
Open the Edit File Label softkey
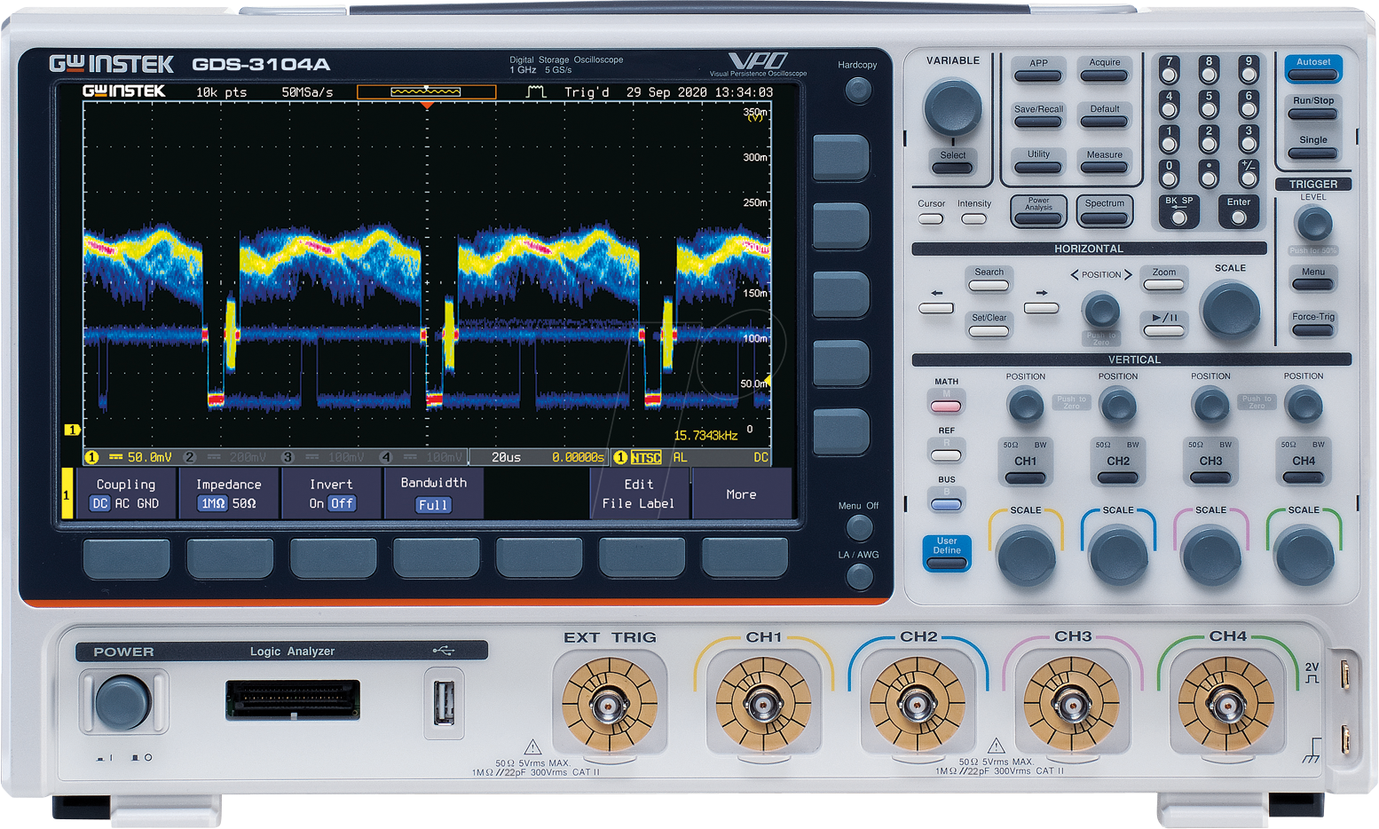pyautogui.click(x=638, y=493)
